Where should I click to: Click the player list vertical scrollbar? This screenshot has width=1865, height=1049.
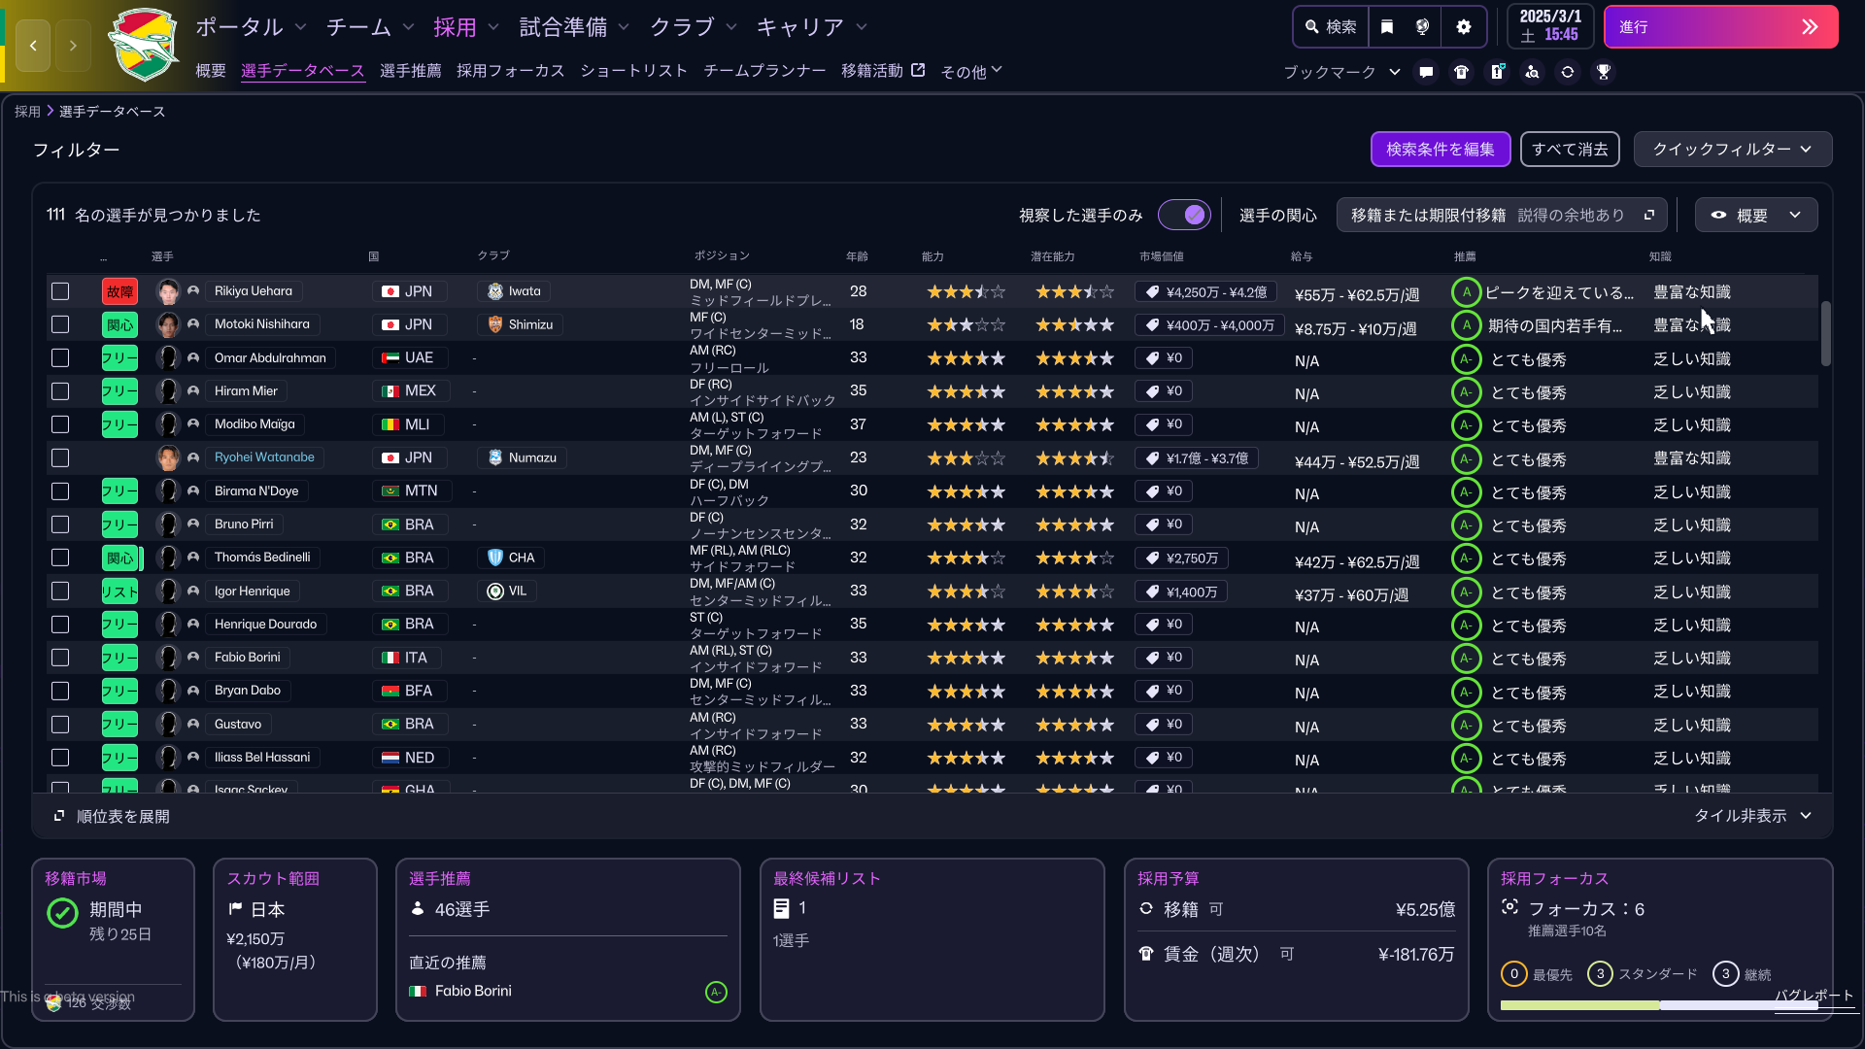1825,333
